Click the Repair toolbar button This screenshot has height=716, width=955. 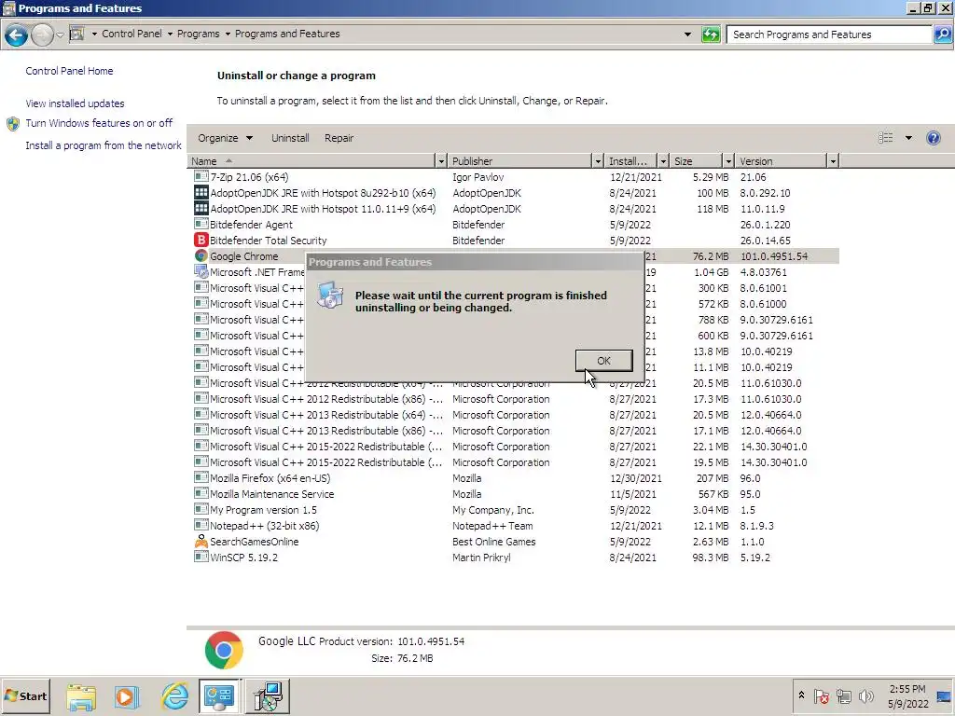339,138
